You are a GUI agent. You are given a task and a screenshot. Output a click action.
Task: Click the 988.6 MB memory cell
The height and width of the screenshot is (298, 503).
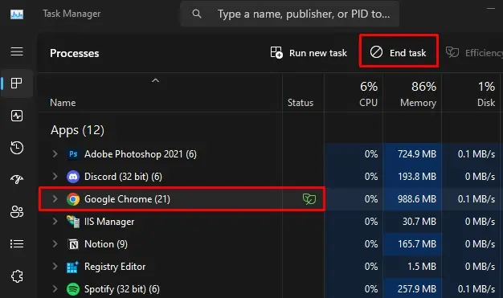pos(412,199)
